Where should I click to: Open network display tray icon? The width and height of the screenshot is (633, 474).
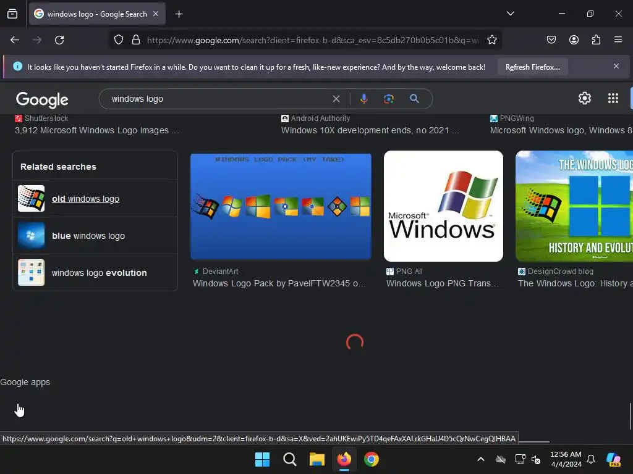tap(520, 459)
